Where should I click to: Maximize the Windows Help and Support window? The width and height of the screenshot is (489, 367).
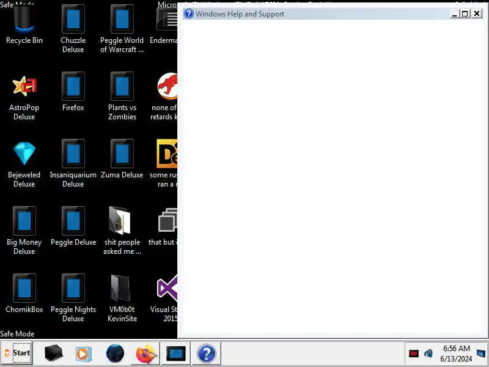(x=465, y=13)
